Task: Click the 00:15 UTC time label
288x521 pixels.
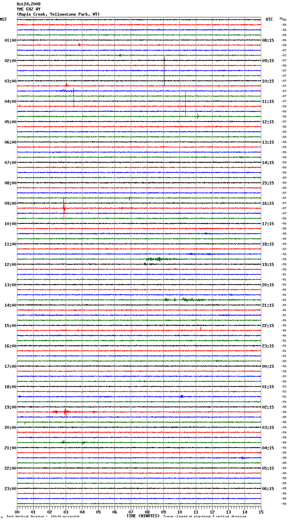Action: tap(268, 366)
